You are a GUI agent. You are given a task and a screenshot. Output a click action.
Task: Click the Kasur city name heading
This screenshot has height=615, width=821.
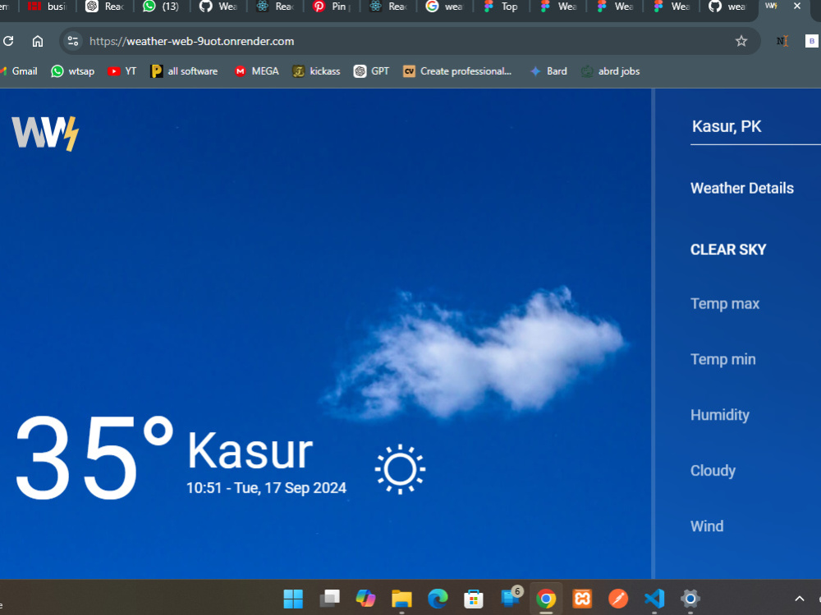coord(250,451)
